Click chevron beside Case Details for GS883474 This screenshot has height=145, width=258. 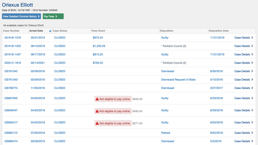click(x=252, y=141)
